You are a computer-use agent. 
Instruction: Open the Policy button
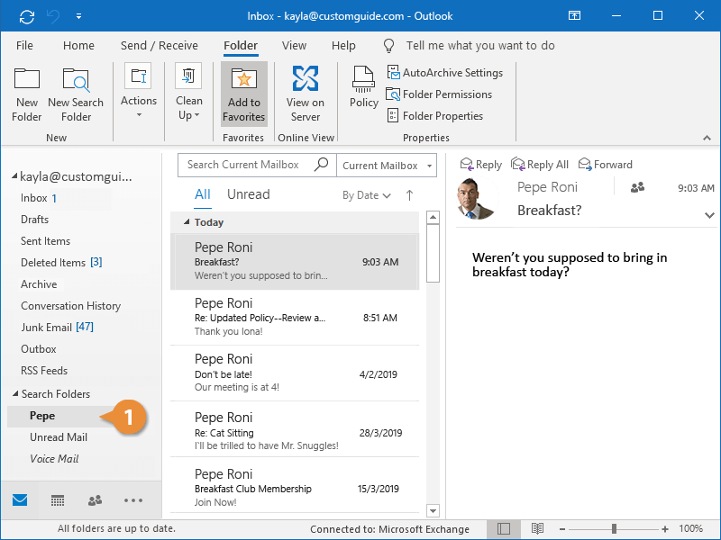coord(364,87)
